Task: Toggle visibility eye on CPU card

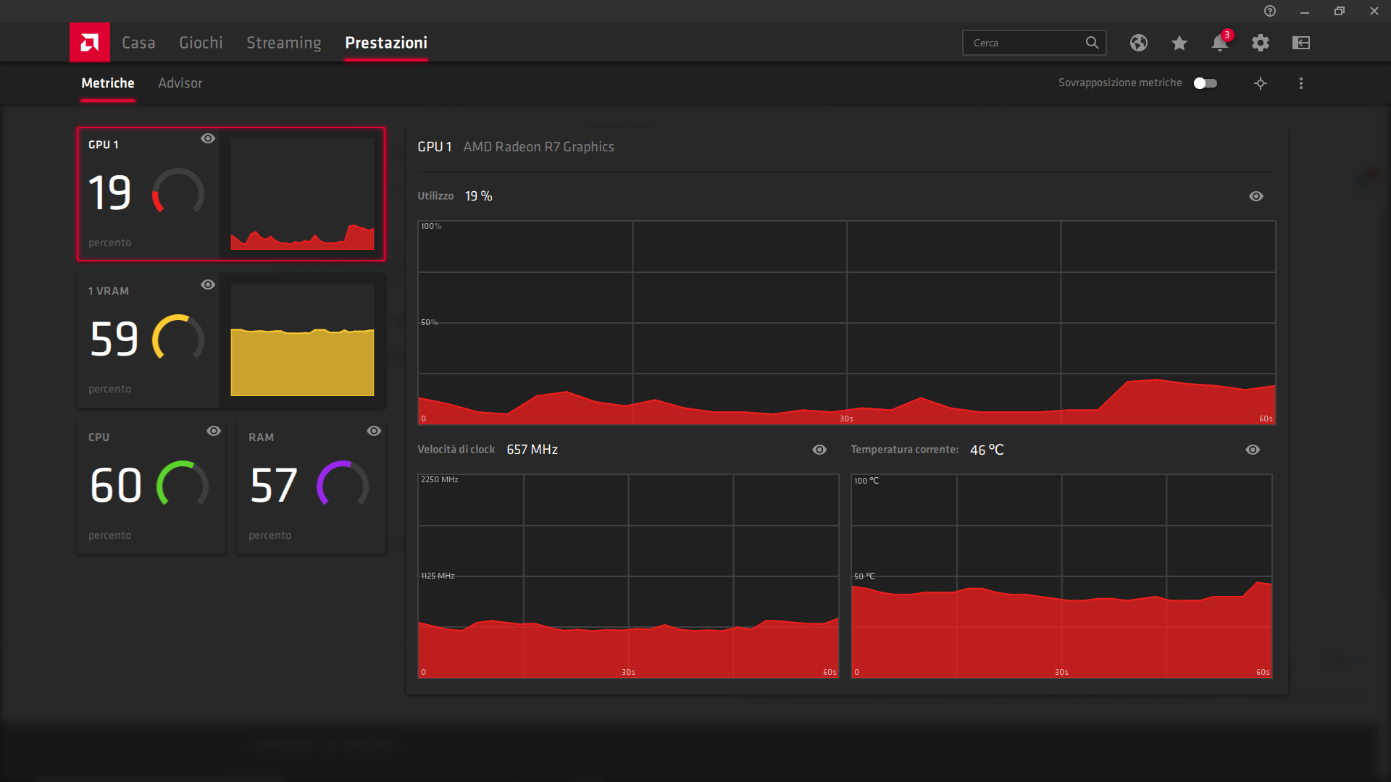Action: [x=214, y=431]
